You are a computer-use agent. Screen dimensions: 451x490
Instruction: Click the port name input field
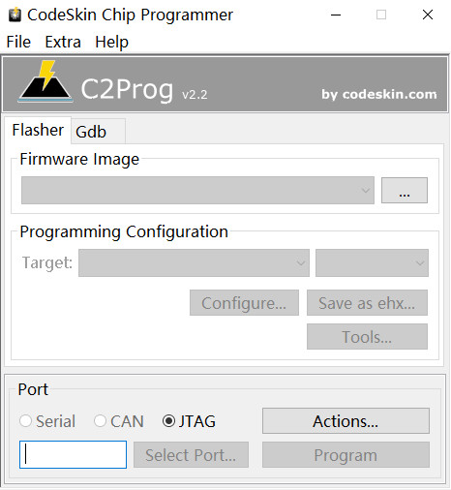pyautogui.click(x=73, y=454)
